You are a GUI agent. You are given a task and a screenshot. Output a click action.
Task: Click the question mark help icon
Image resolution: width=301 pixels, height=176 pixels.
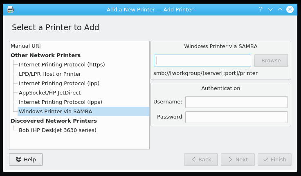(261, 9)
